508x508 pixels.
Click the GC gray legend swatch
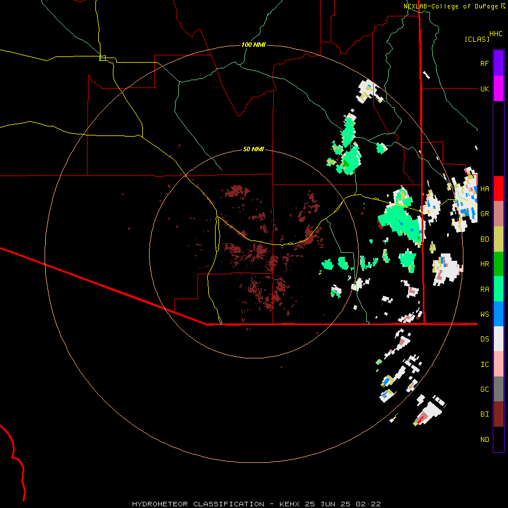498,389
